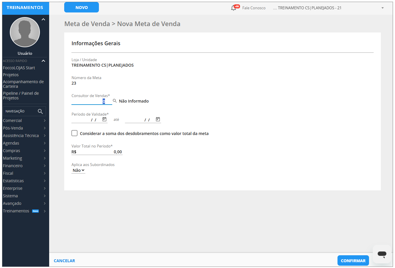Click the Novo button
Image resolution: width=395 pixels, height=268 pixels.
tap(82, 8)
